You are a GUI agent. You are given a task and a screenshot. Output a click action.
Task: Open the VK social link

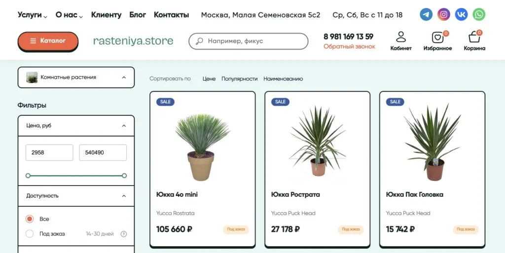[x=462, y=14]
